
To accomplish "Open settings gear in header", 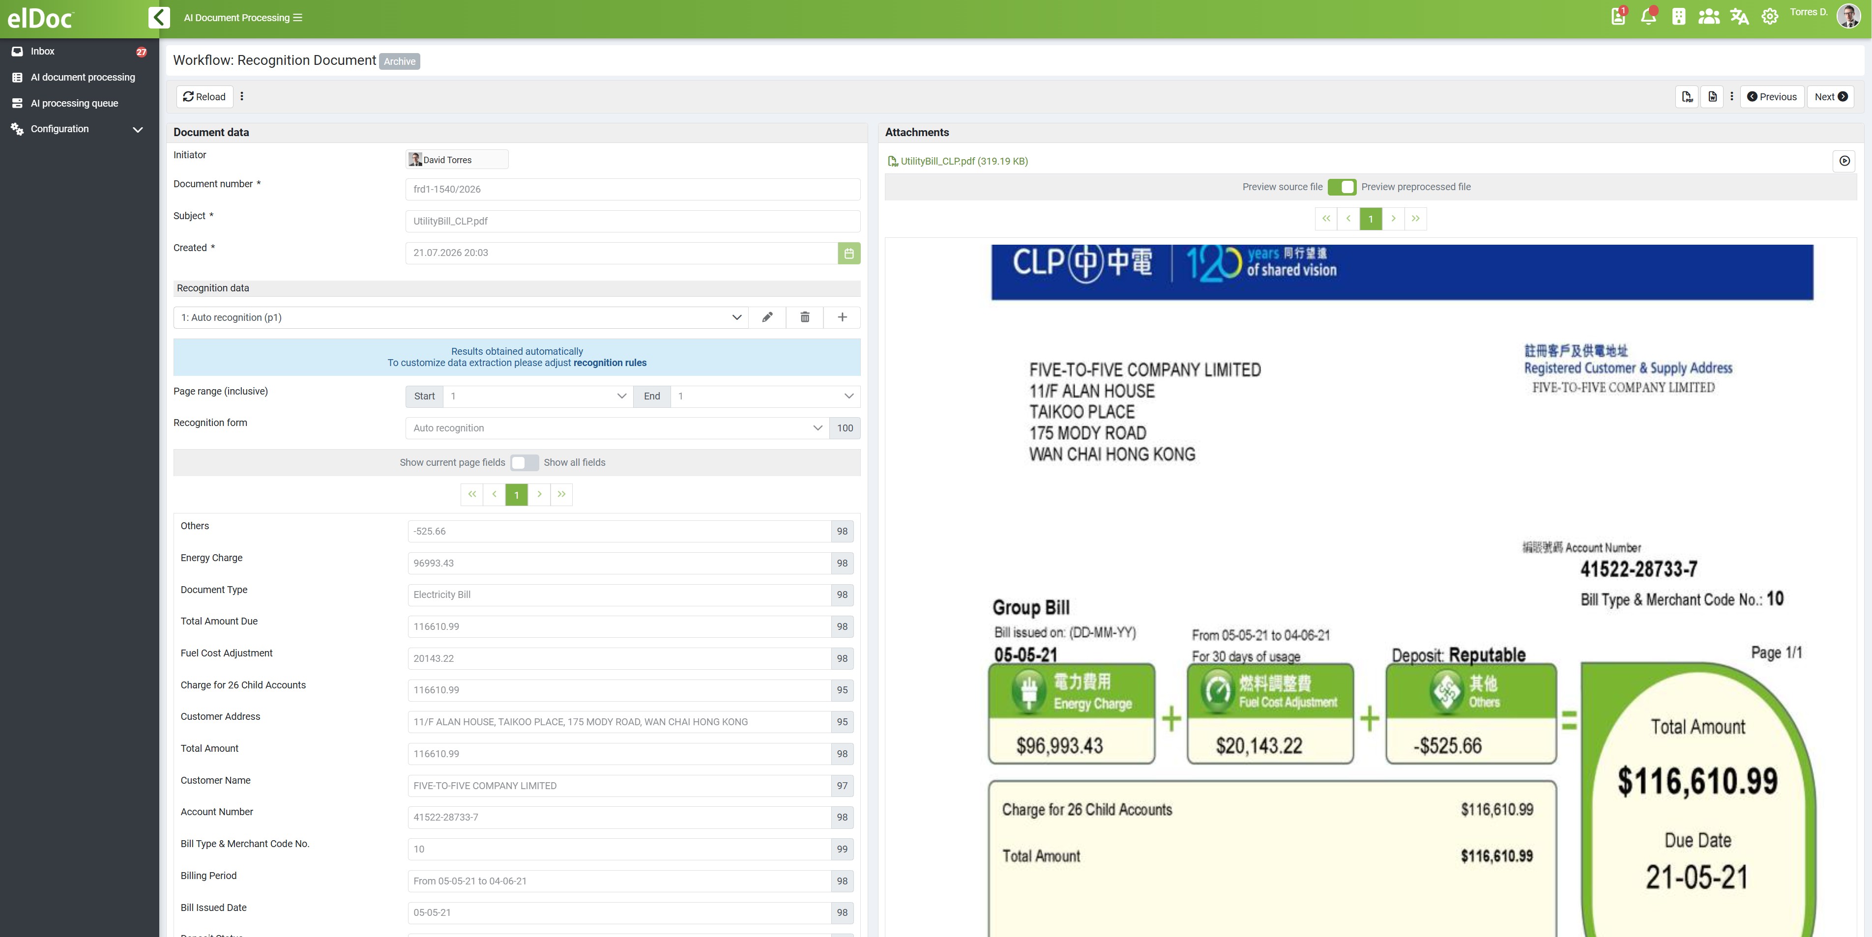I will (1770, 16).
